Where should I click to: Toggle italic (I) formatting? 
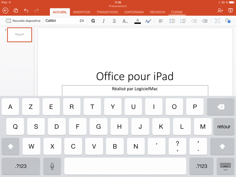pyautogui.click(x=104, y=21)
